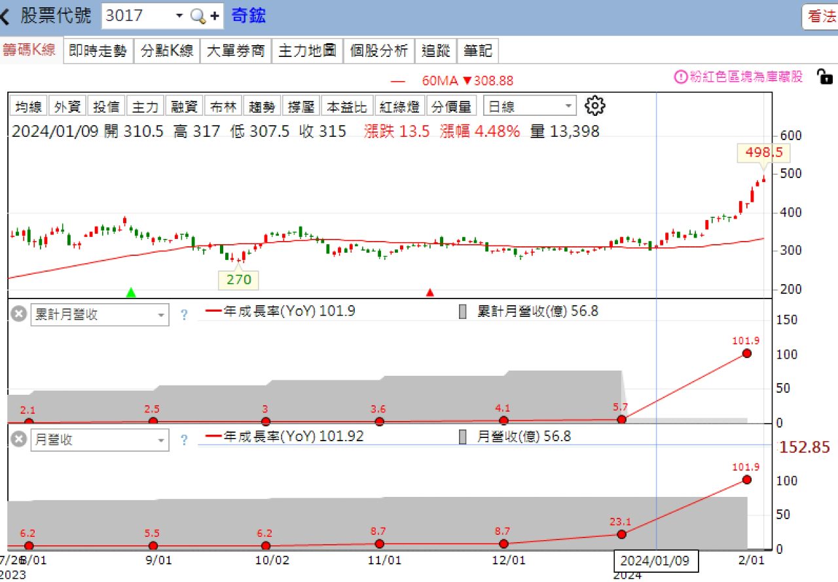Click the 月營收(億) 56.8 legend entry
Screen dimensions: 838x582
(515, 436)
